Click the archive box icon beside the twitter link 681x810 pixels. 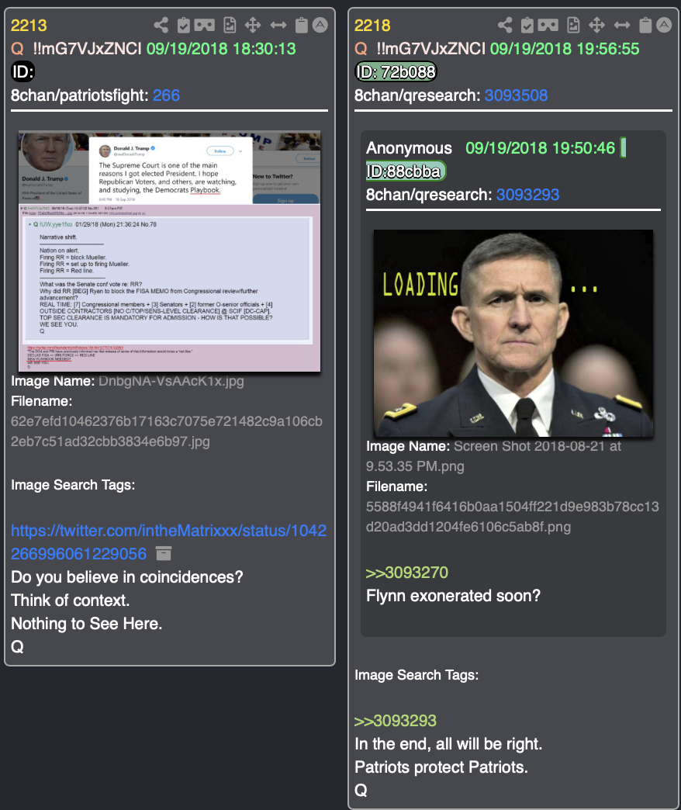[x=164, y=553]
